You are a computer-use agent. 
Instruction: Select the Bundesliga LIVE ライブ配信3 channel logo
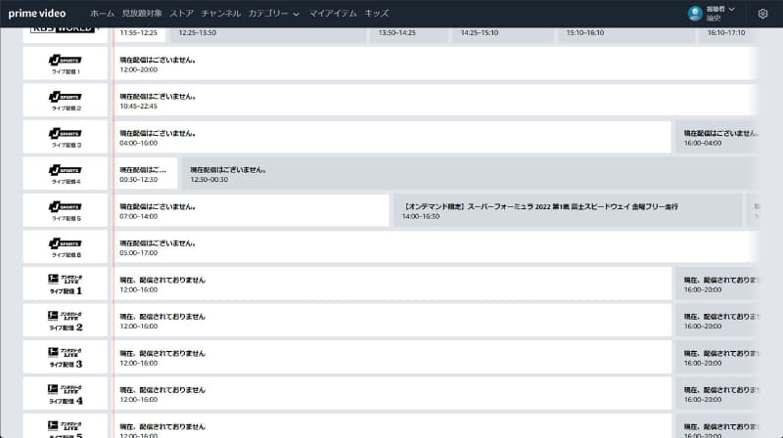[x=66, y=357]
